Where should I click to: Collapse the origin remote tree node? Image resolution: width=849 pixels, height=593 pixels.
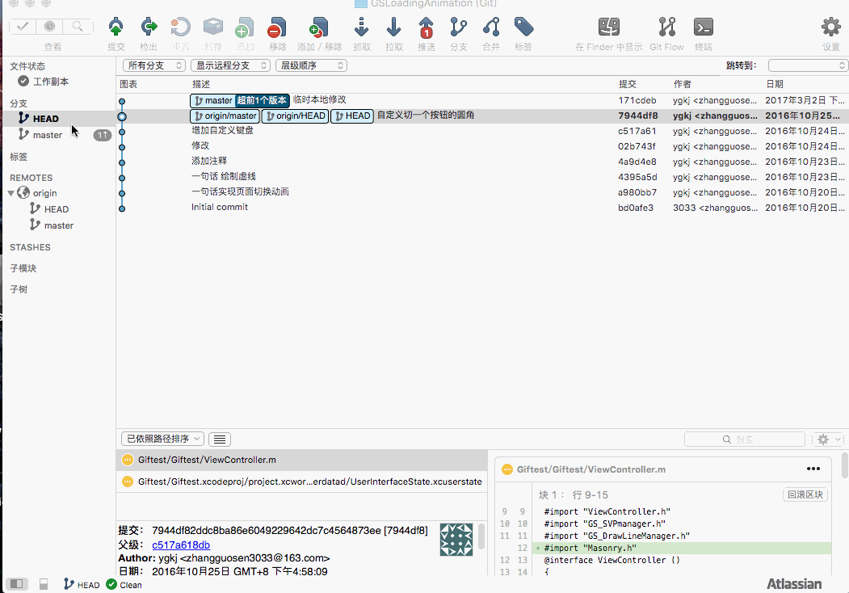[x=11, y=193]
